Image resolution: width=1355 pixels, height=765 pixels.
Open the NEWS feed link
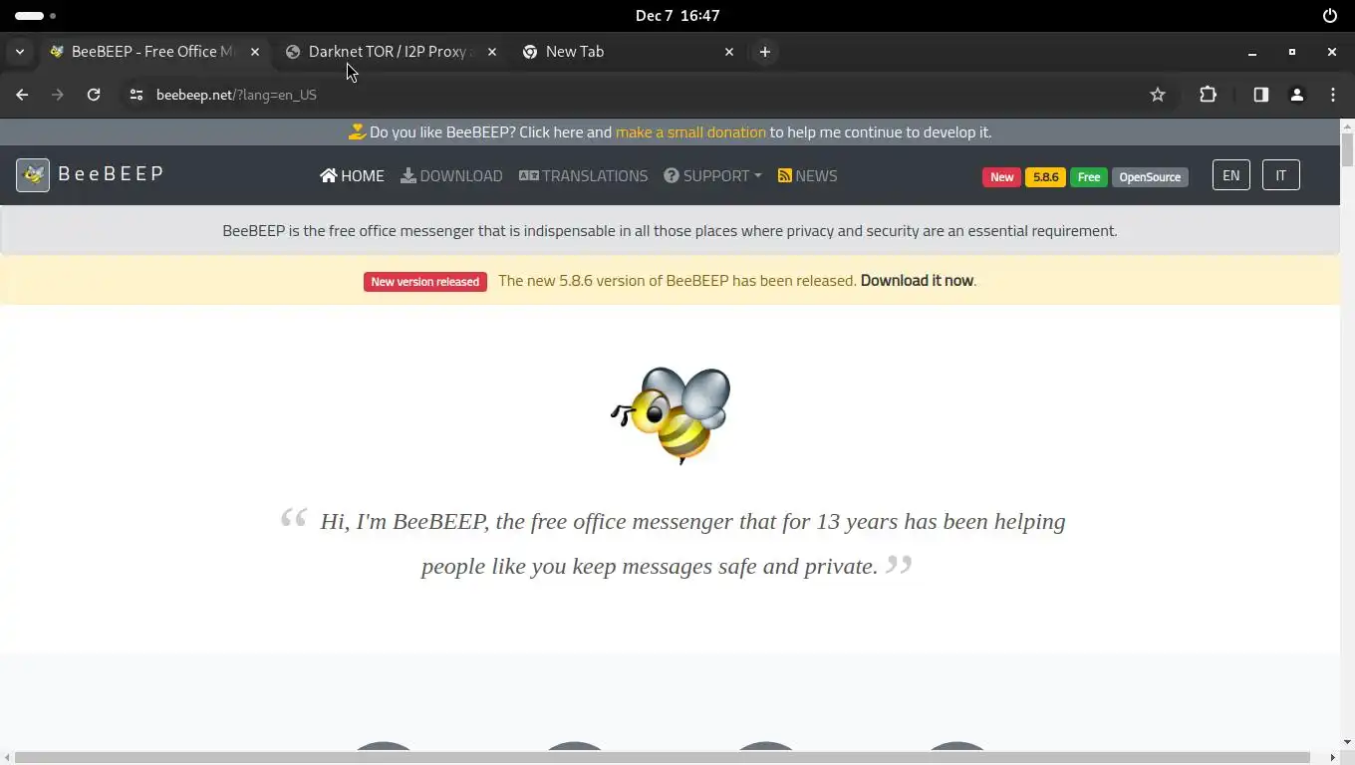(x=807, y=175)
